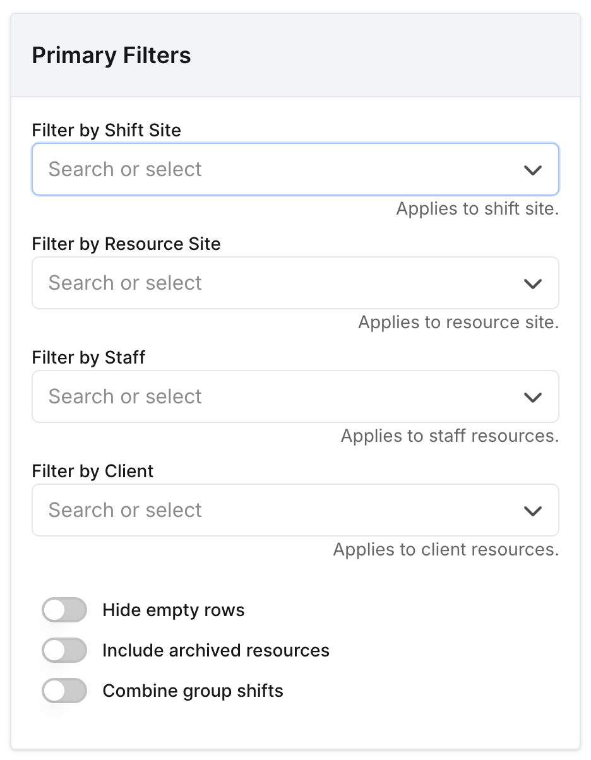Click the Staff filter chevron arrow

pyautogui.click(x=533, y=397)
